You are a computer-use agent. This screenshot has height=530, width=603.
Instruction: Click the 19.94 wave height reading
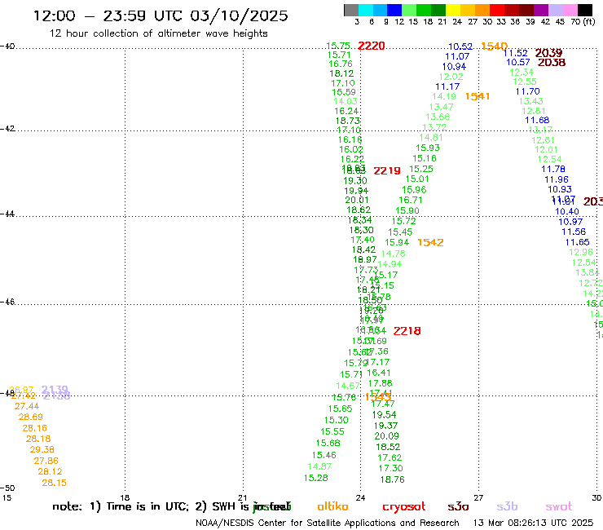coord(356,191)
